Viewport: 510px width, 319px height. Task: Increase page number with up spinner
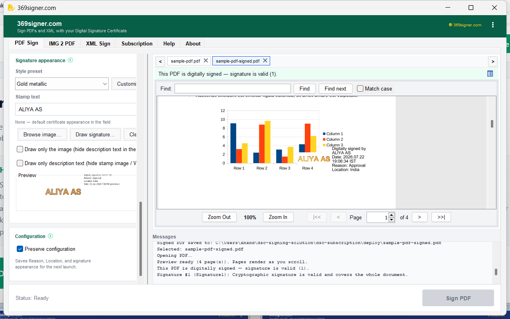391,215
